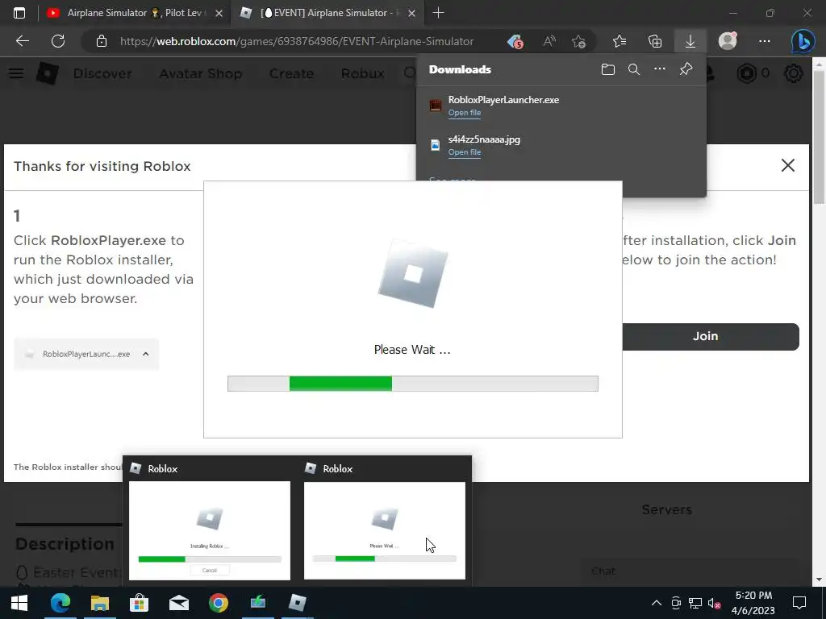Click the address bar URL field

[x=297, y=41]
